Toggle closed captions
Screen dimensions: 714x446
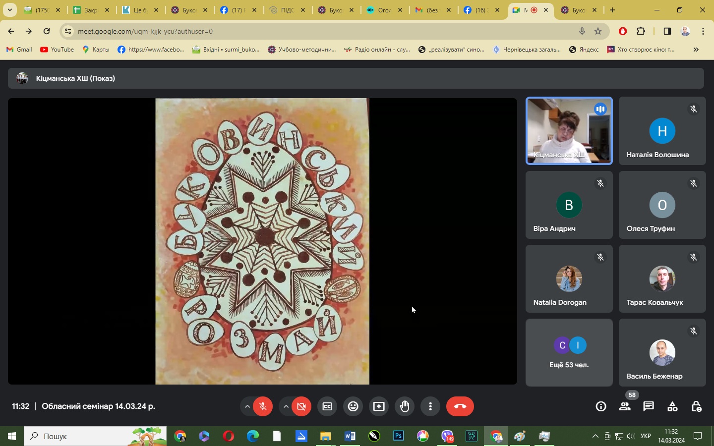[327, 406]
